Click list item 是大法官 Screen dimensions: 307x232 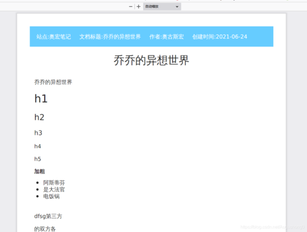(54, 190)
